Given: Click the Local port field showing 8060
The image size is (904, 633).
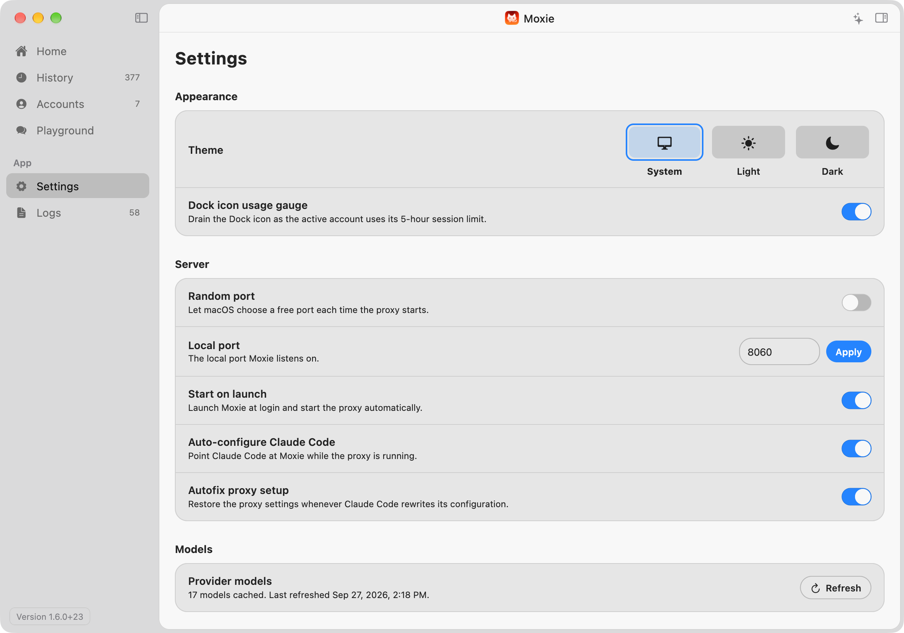Looking at the screenshot, I should click(779, 352).
